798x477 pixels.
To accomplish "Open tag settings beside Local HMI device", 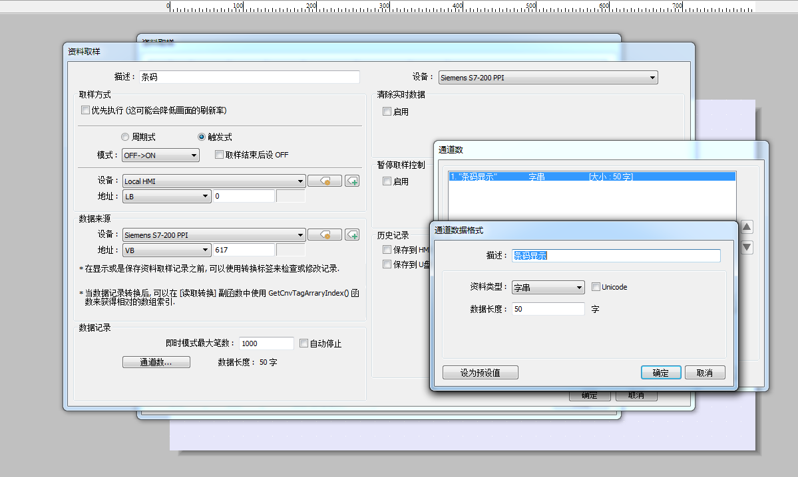I will coord(325,181).
